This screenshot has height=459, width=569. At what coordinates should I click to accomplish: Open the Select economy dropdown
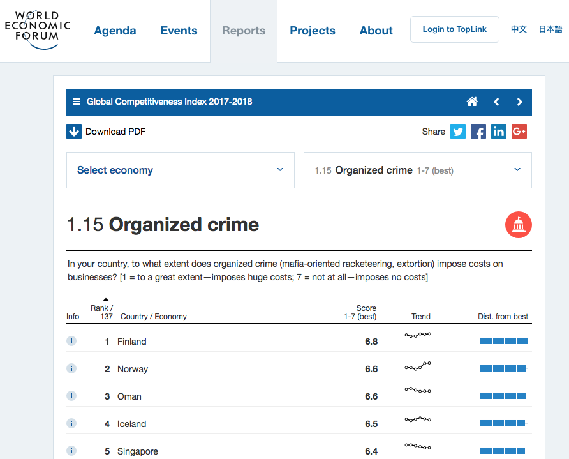click(x=181, y=170)
